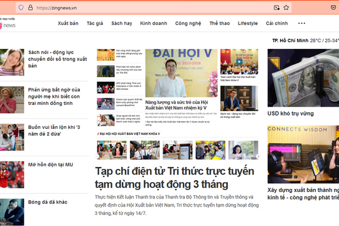Click the MU football player thumbnail
Image resolution: width=339 pixels, height=226 pixels.
tap(12, 175)
